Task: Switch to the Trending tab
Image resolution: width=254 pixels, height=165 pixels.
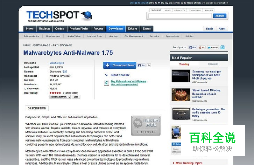Action: click(x=184, y=64)
